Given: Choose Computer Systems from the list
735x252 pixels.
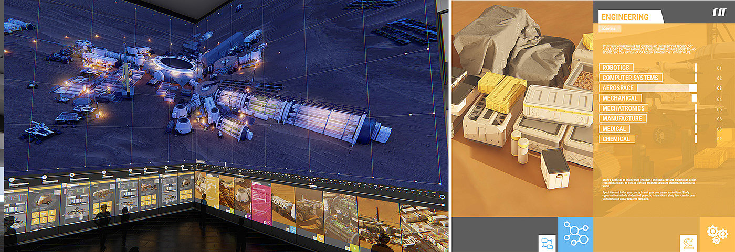Looking at the screenshot, I should 630,78.
